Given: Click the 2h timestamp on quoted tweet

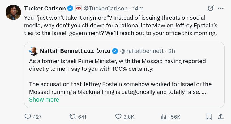Looking at the screenshot, I should tap(172, 51).
